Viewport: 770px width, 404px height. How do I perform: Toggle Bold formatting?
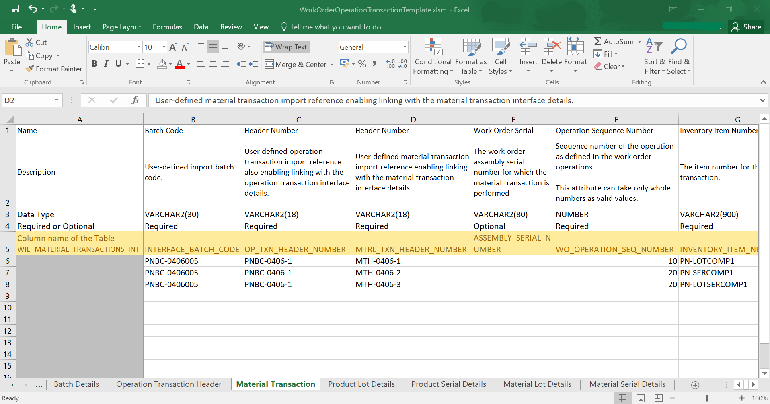coord(94,64)
